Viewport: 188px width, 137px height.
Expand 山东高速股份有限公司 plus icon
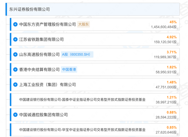[16, 54]
